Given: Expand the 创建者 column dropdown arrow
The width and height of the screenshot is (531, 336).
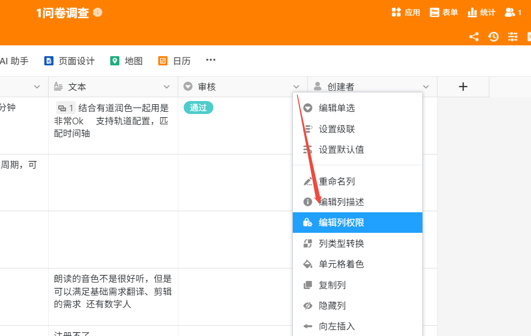Looking at the screenshot, I should (x=426, y=87).
